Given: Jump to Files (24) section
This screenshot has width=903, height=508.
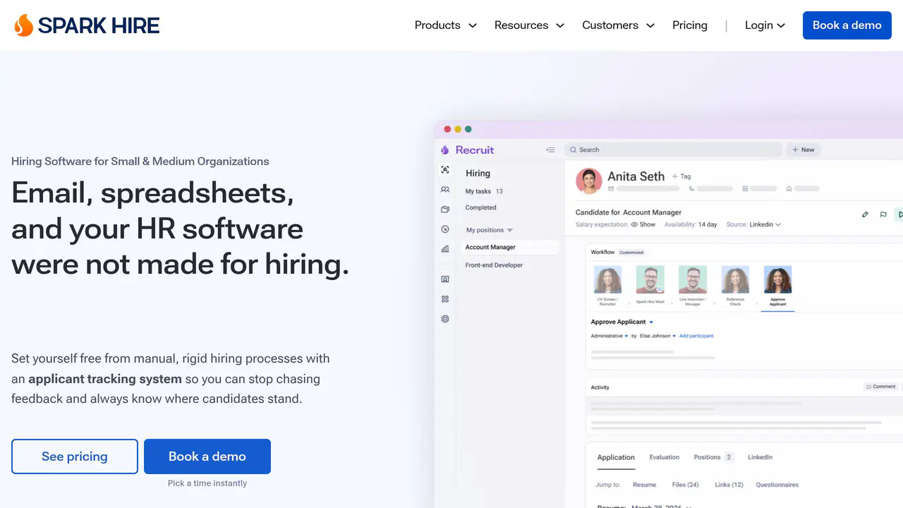Looking at the screenshot, I should 685,485.
